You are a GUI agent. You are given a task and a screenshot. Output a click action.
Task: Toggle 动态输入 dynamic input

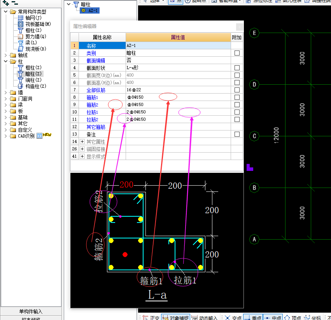(205, 318)
